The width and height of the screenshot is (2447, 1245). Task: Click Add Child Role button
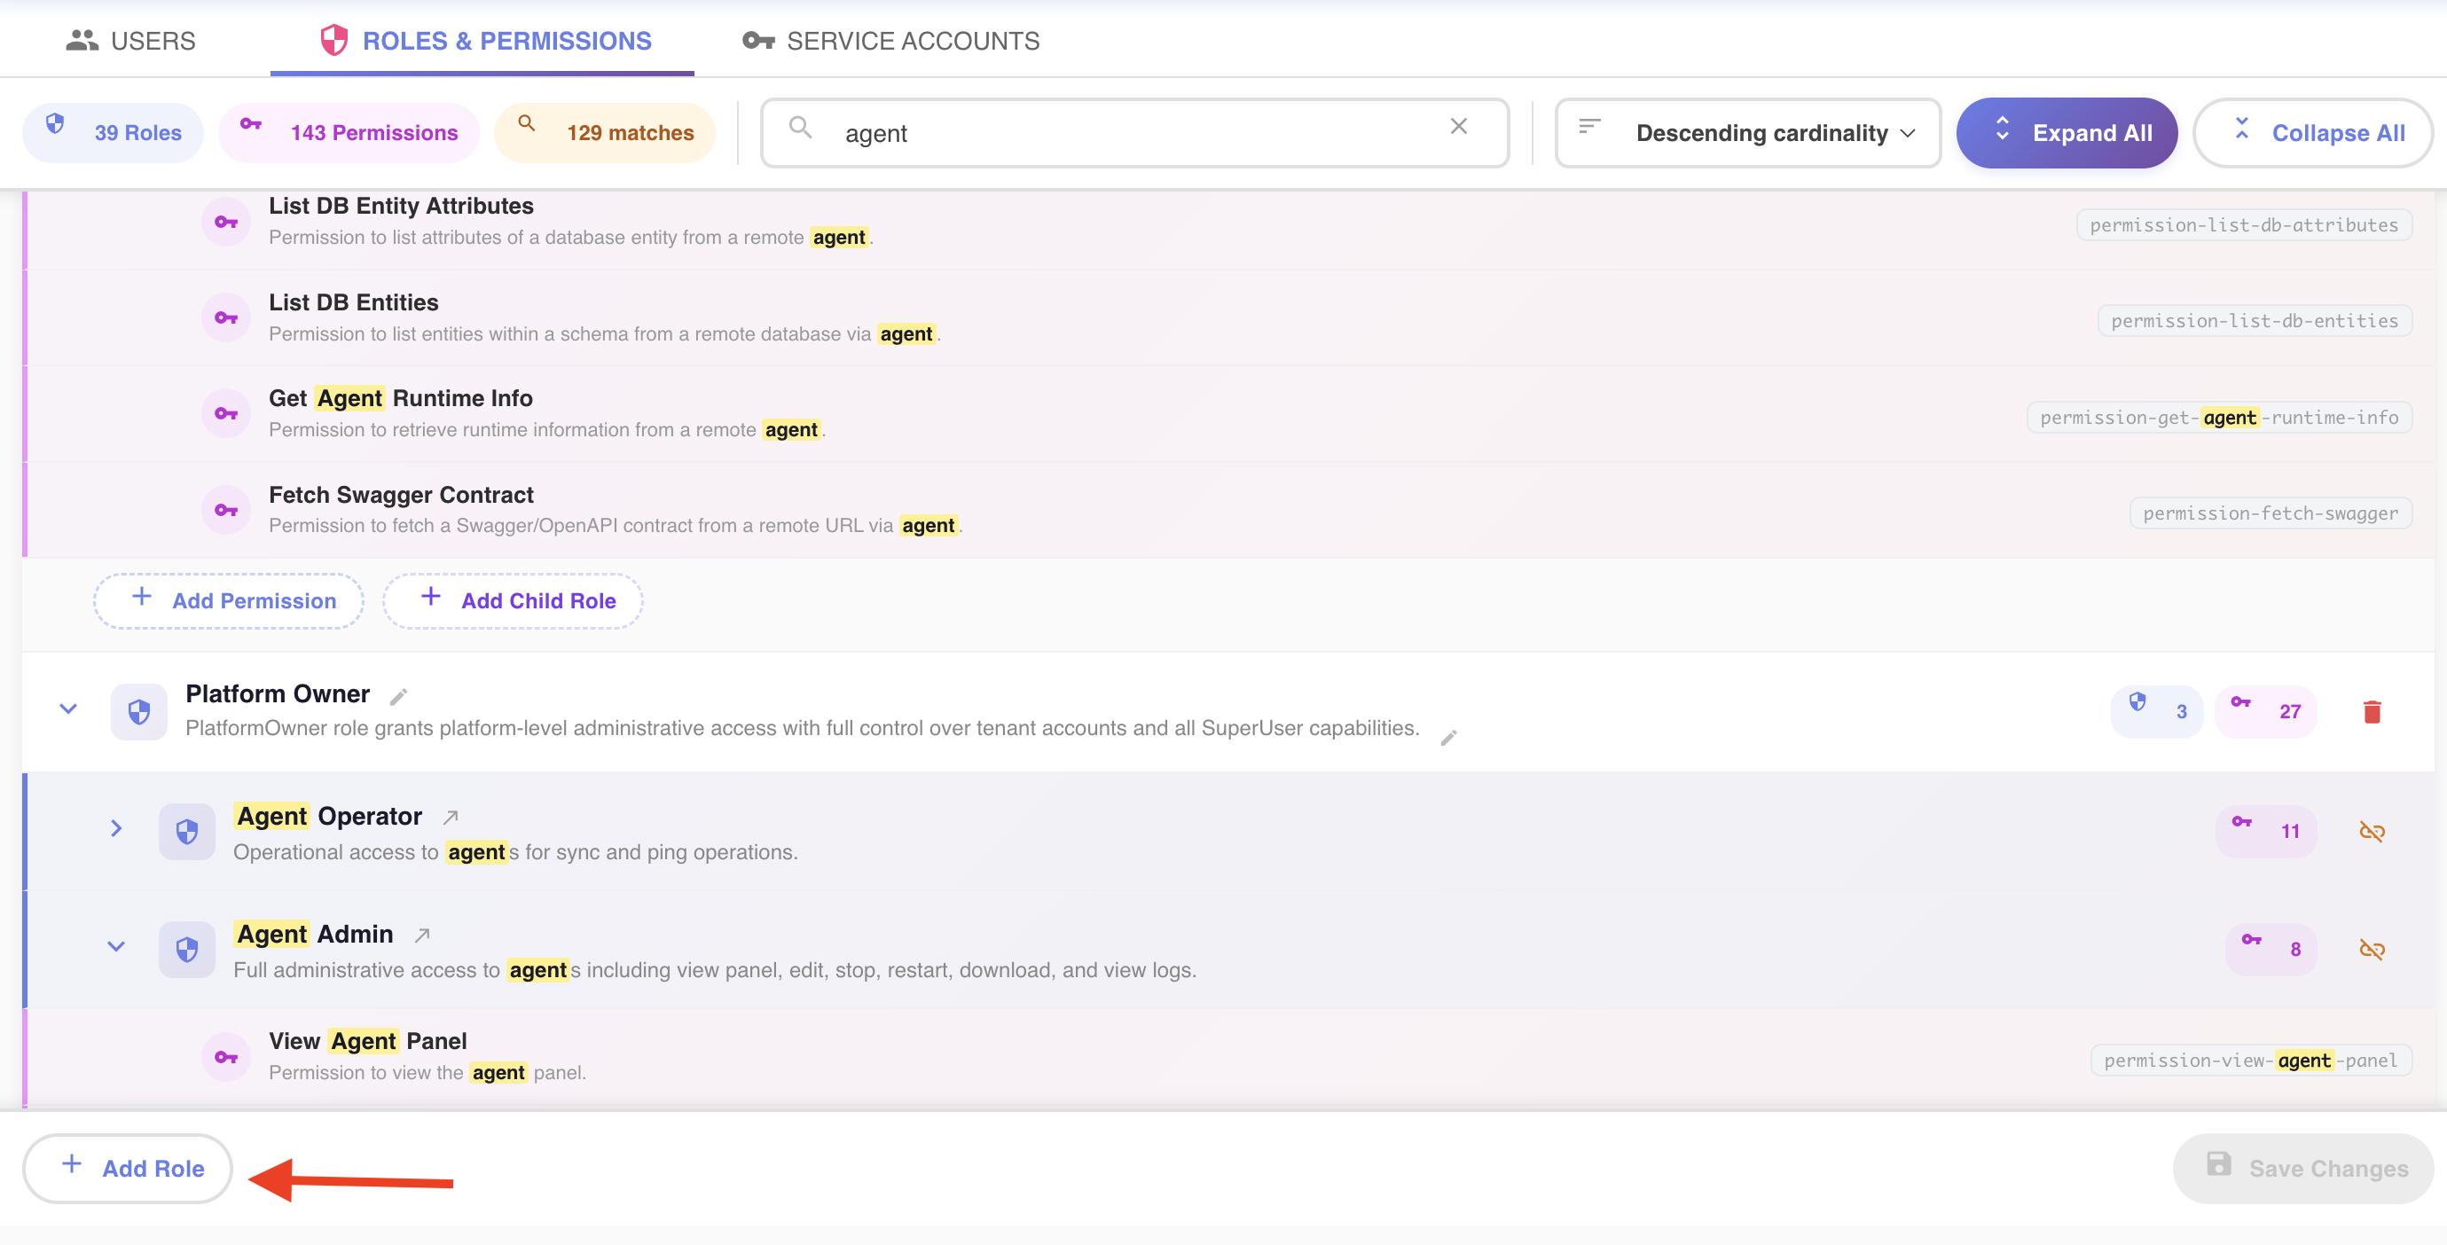[x=513, y=601]
